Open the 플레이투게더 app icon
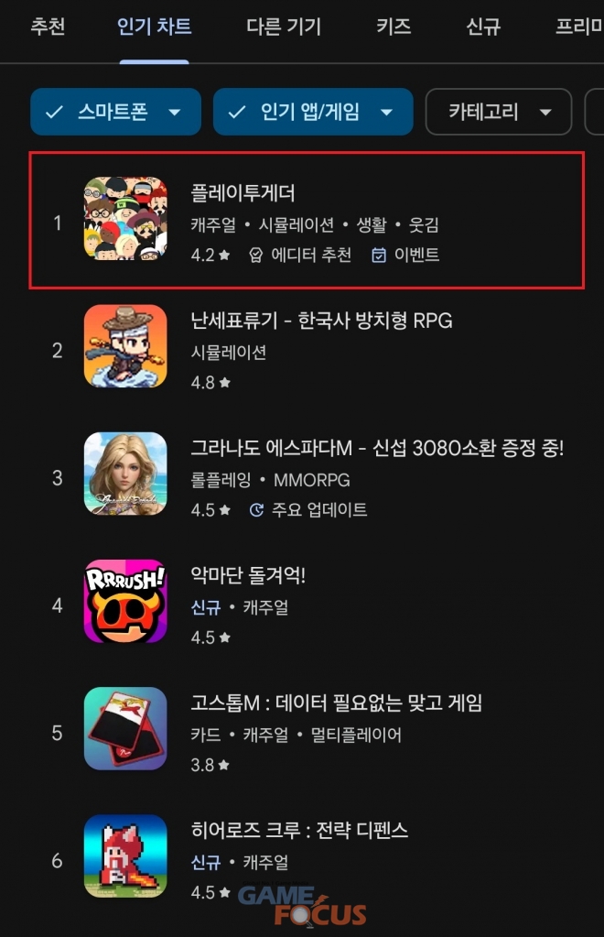604x937 pixels. click(125, 219)
